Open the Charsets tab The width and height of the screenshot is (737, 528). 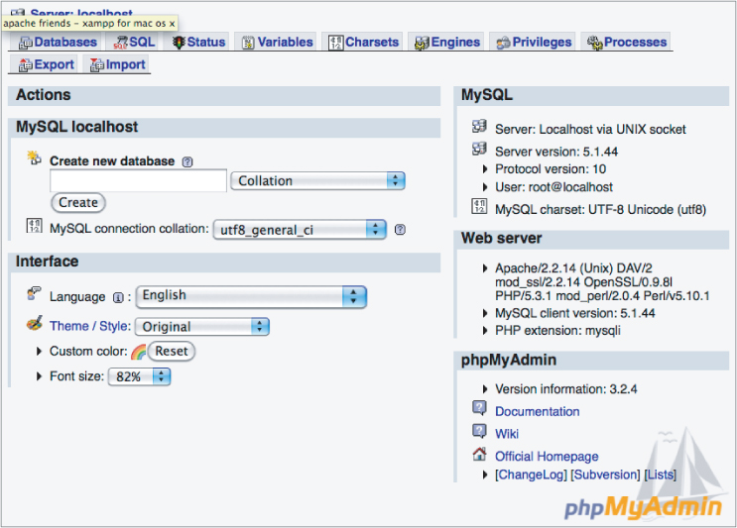pyautogui.click(x=363, y=43)
